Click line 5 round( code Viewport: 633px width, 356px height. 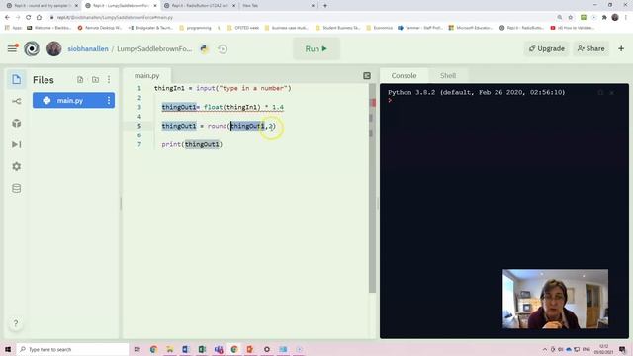tap(219, 126)
